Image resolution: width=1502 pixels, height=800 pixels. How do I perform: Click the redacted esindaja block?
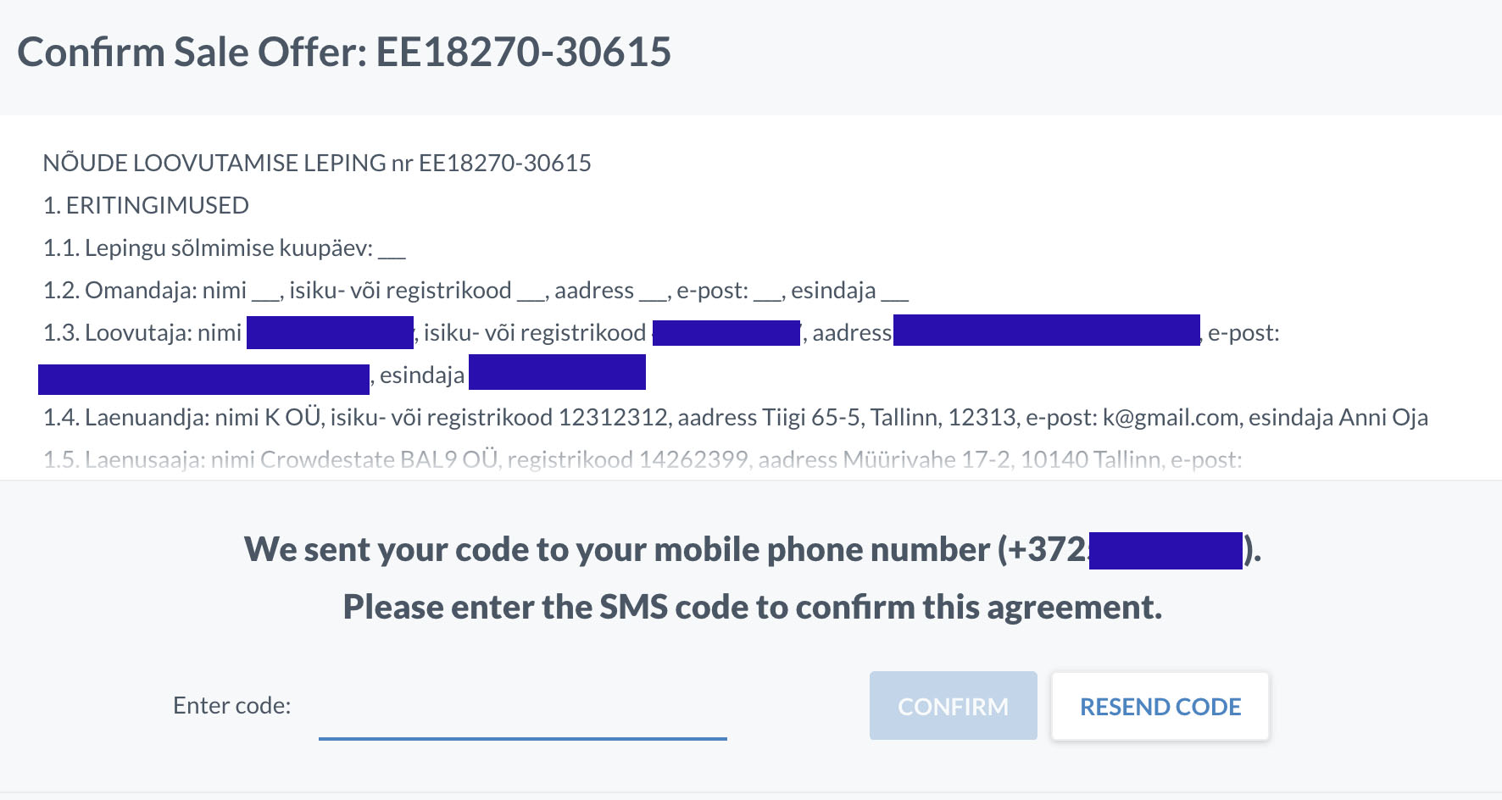tap(557, 372)
